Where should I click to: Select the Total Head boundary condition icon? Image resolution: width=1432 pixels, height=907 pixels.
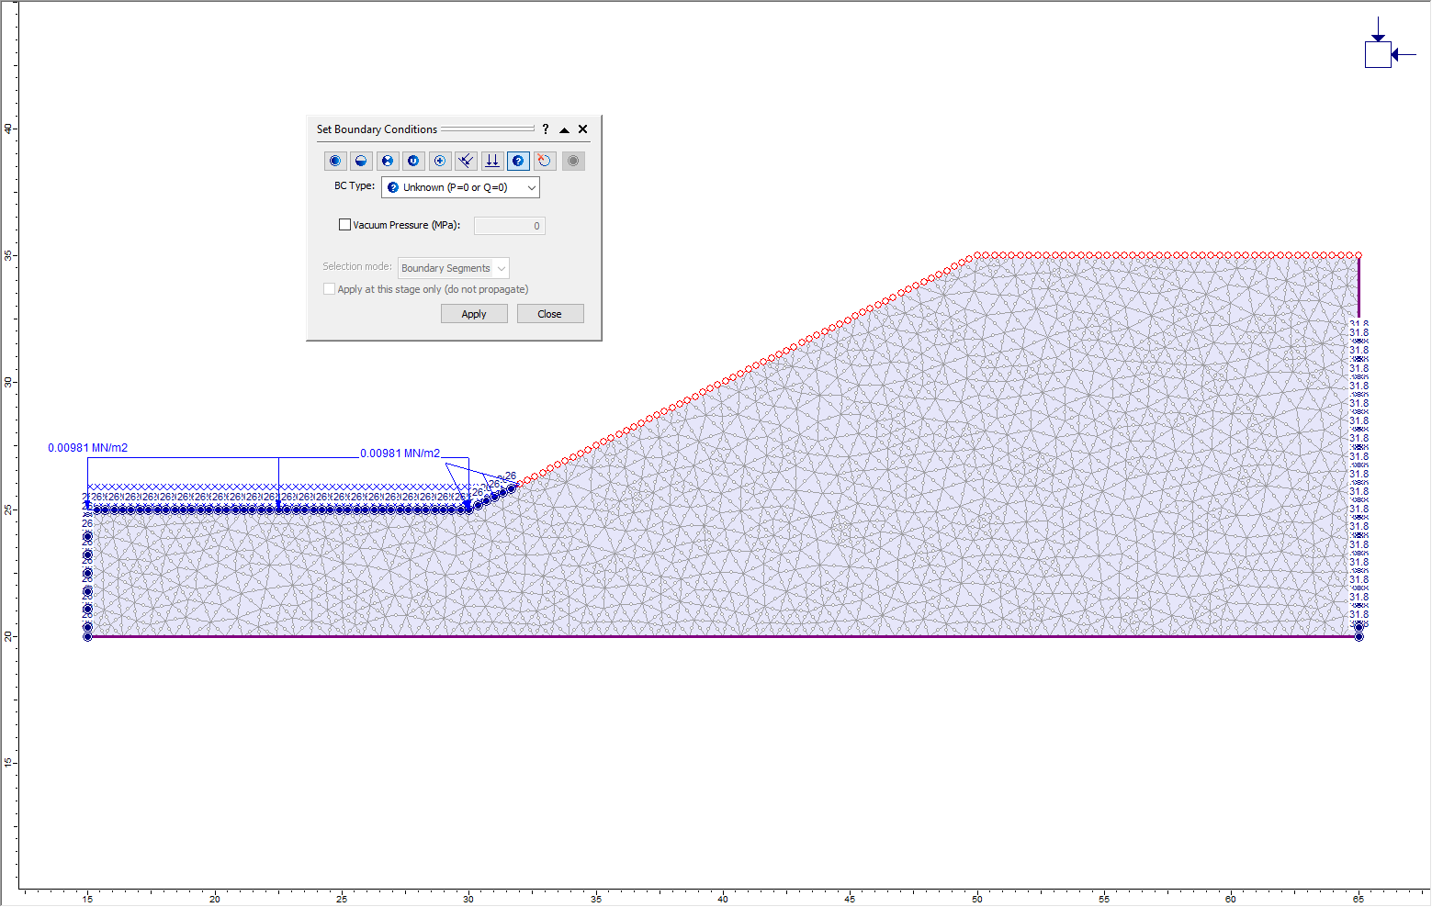335,161
